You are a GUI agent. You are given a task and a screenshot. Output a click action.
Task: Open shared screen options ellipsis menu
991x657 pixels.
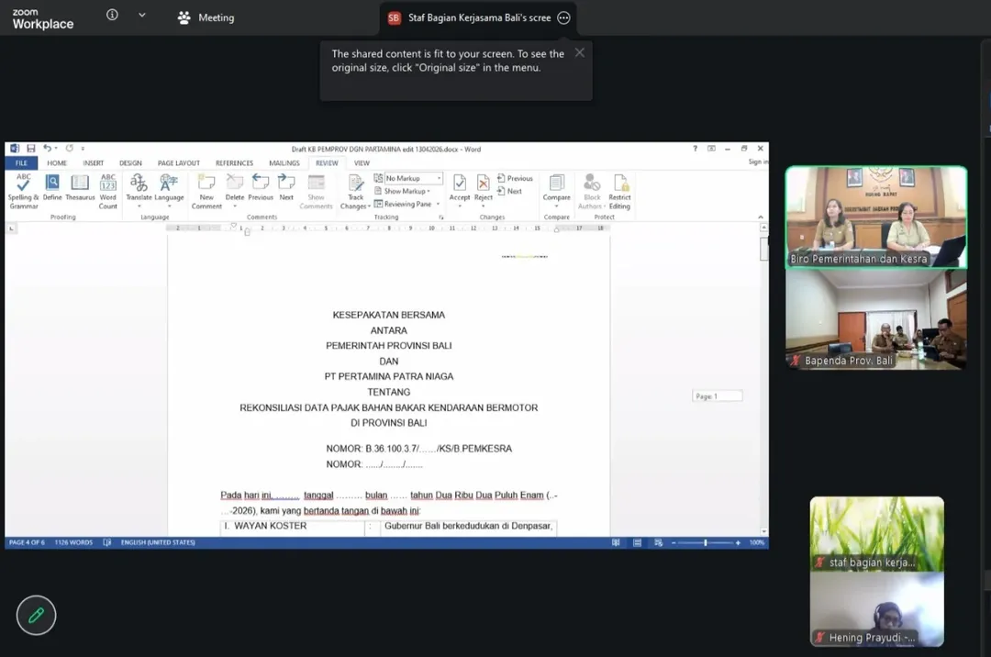point(563,18)
